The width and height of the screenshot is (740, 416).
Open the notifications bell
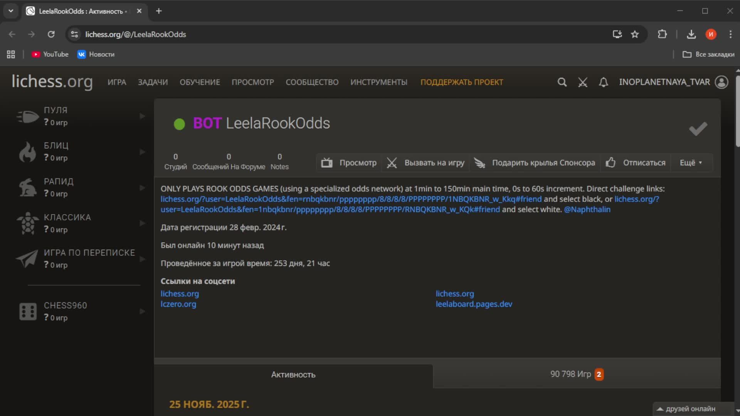(603, 82)
